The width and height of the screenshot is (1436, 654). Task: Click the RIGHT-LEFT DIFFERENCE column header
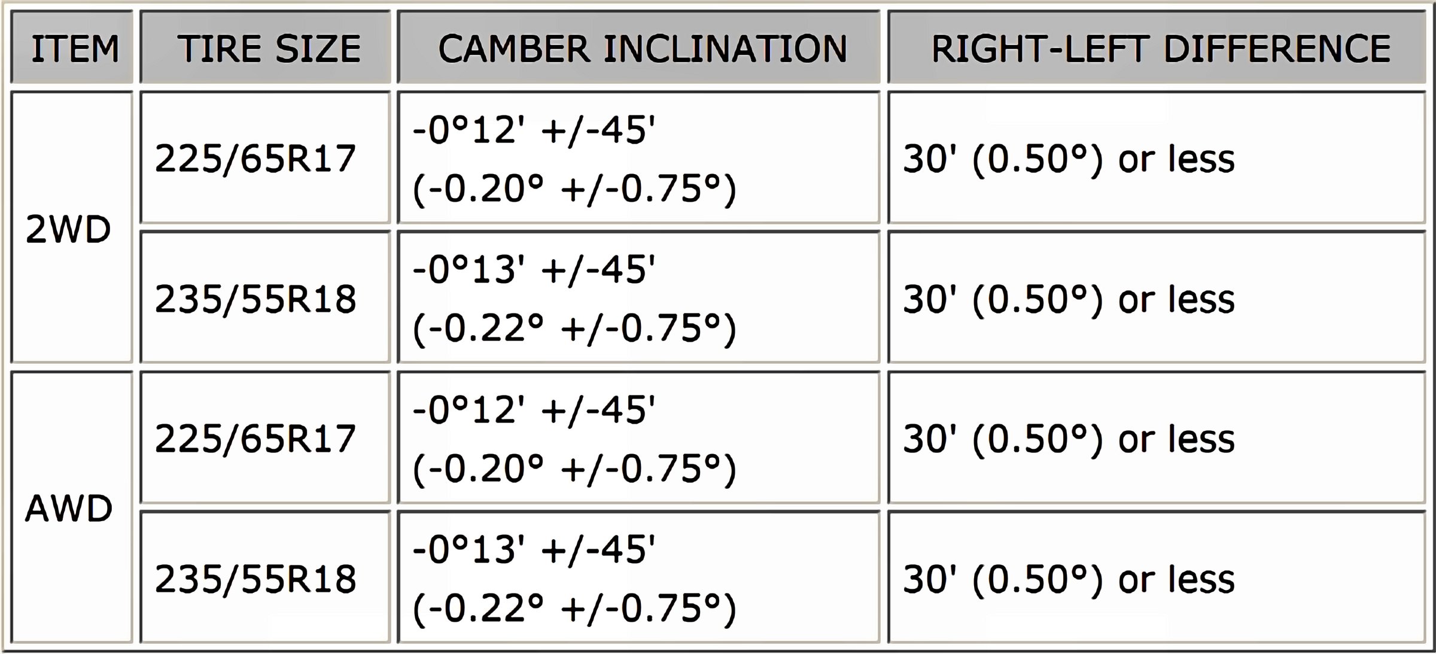pyautogui.click(x=1157, y=47)
